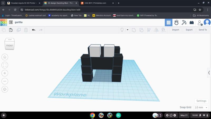Screen dimensions: 211x119
Task: Rename the design title gorilla
Action: point(18,22)
